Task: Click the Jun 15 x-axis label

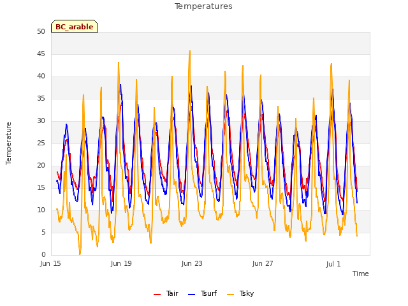Action: [50, 263]
